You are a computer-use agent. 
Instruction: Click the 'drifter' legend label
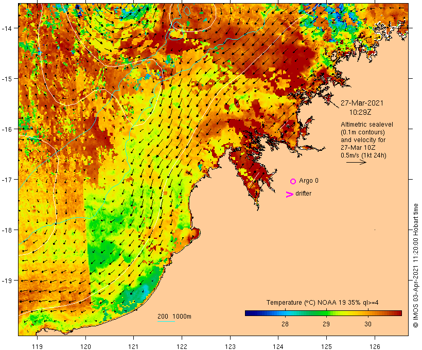(303, 194)
